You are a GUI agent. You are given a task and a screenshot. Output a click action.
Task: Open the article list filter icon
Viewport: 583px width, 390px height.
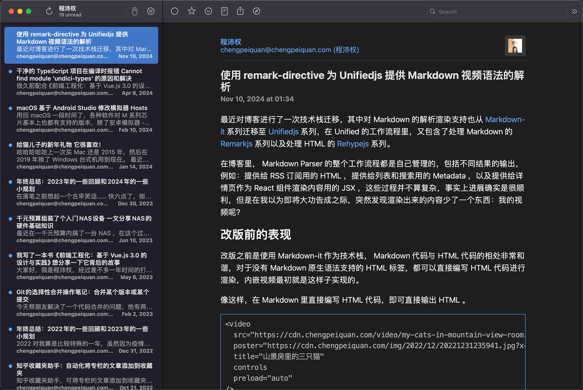(x=151, y=11)
